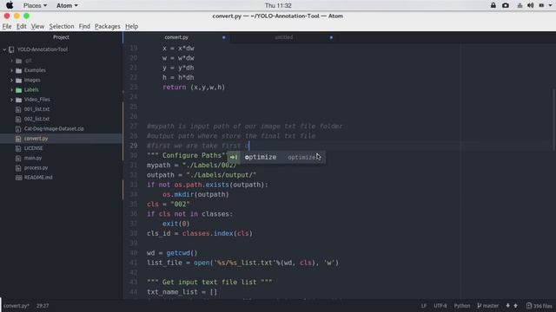This screenshot has height=312, width=556.
Task: Click the README.md book icon
Action: pyautogui.click(x=18, y=178)
